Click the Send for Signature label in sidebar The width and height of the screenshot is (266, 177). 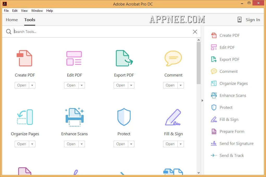click(x=237, y=144)
